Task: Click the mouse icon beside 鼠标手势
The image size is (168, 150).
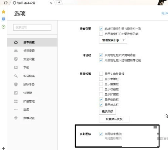Action: tap(16, 84)
